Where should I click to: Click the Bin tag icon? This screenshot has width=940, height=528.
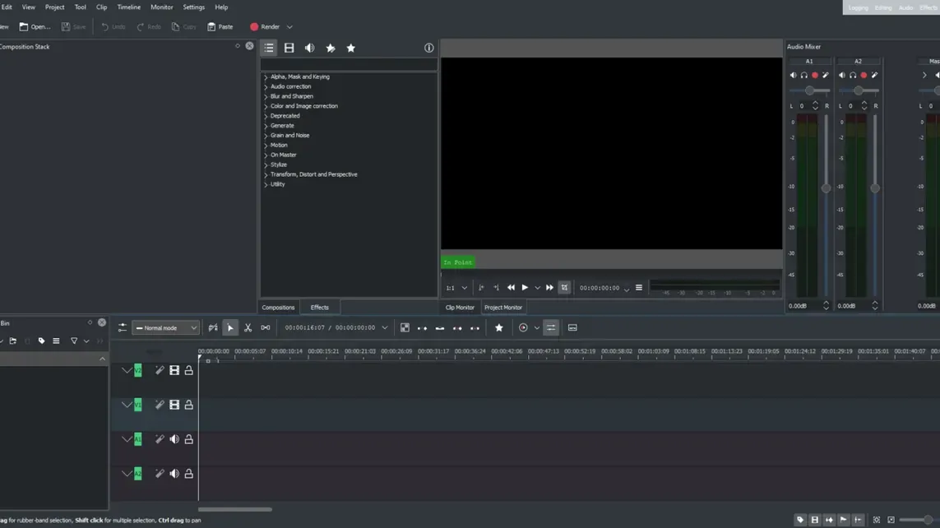41,341
